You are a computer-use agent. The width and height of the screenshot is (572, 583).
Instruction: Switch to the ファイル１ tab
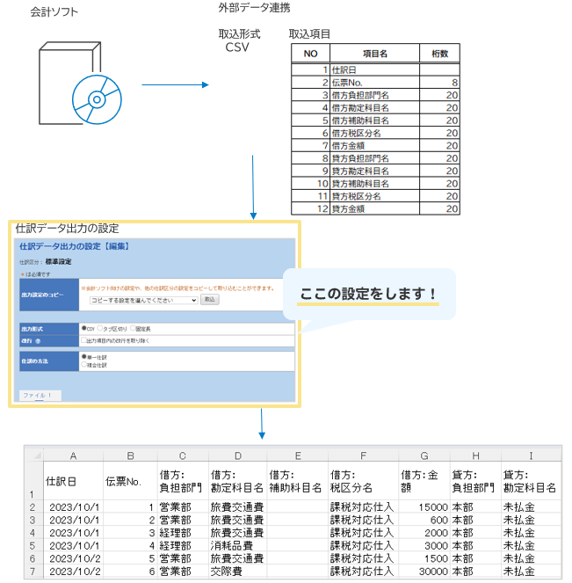tap(39, 395)
